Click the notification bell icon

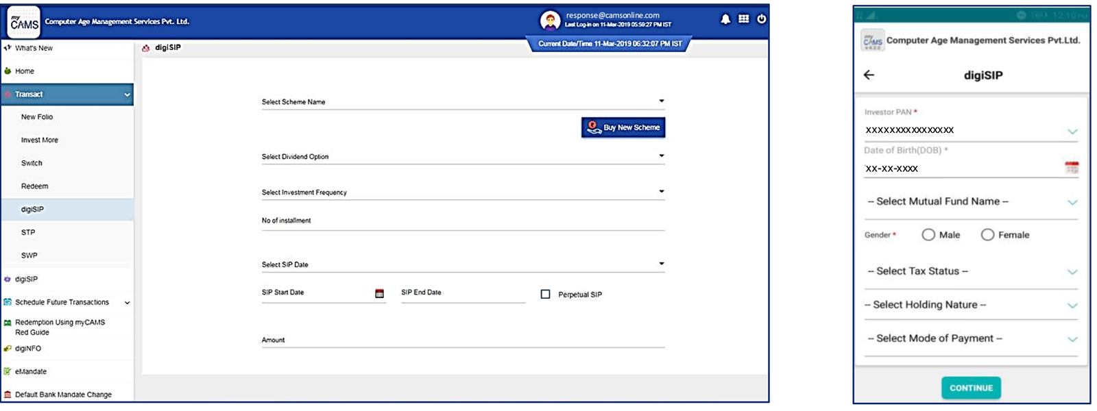pos(725,19)
